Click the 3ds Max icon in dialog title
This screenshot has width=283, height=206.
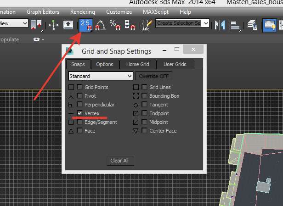[69, 51]
